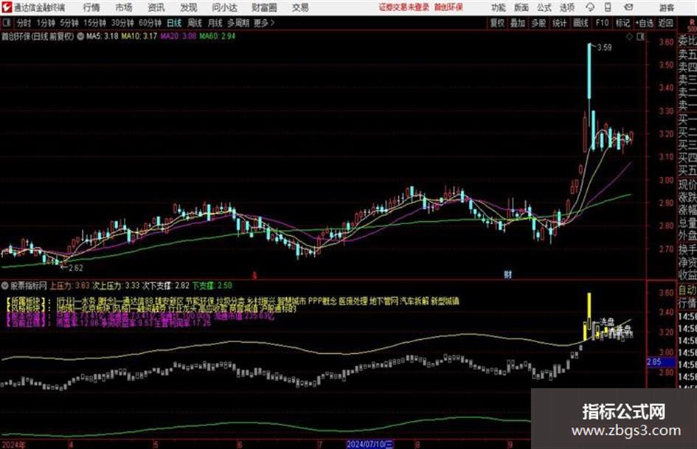
Task: Switch to the 月线 monthly period
Action: pyautogui.click(x=215, y=23)
